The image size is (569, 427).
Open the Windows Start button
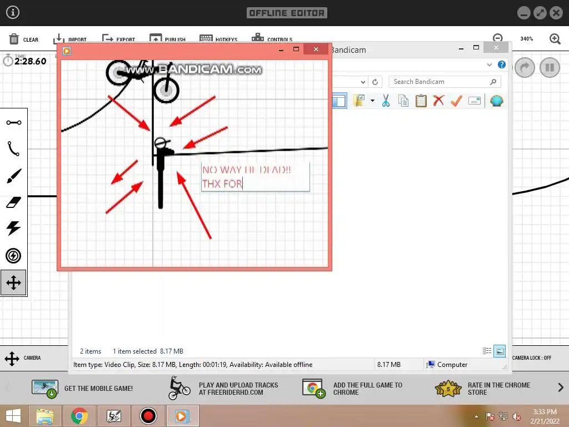tap(13, 416)
